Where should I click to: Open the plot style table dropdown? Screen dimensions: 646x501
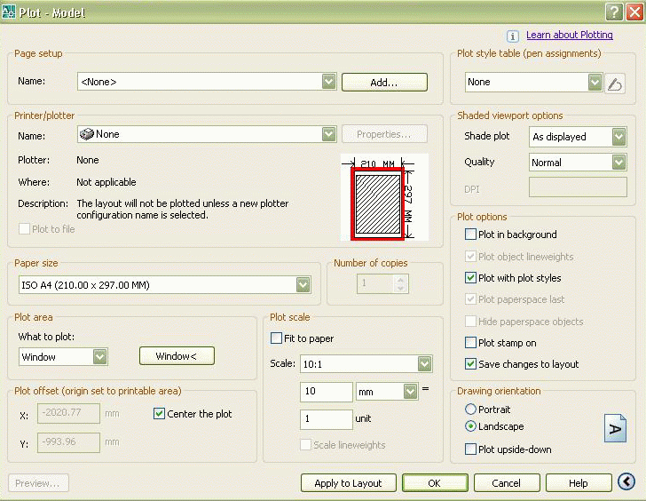(x=595, y=82)
